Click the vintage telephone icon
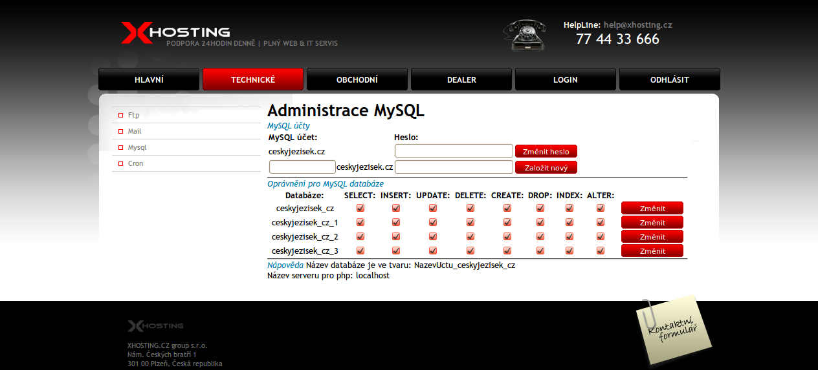This screenshot has height=370, width=818. pyautogui.click(x=525, y=35)
